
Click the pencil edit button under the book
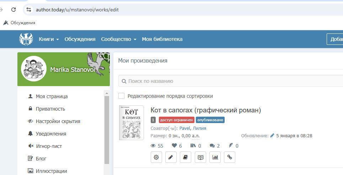coord(171,157)
